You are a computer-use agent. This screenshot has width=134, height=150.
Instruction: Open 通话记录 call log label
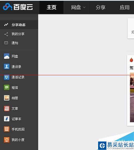(x=18, y=77)
